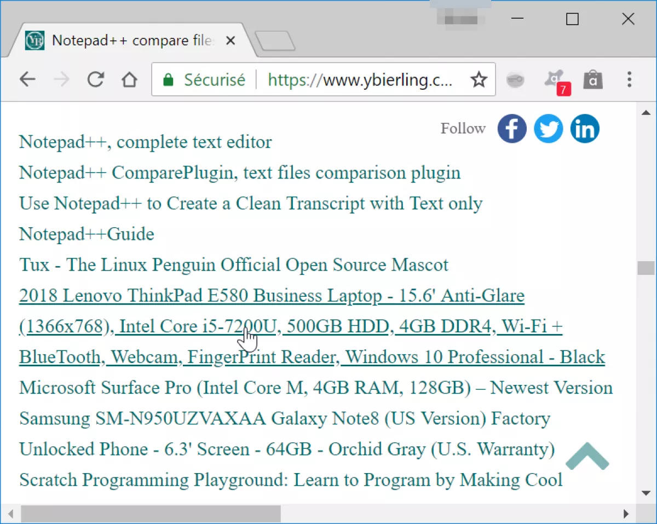Open Samsung Galaxy Note8 link

287,434
